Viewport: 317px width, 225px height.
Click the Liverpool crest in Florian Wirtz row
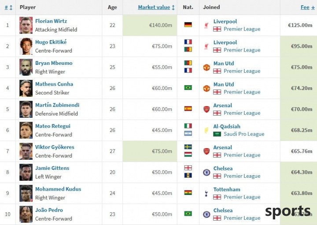pyautogui.click(x=206, y=25)
